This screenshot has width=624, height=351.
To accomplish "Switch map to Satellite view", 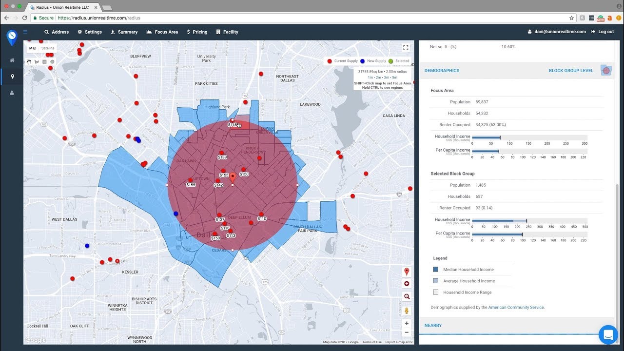I will point(48,48).
